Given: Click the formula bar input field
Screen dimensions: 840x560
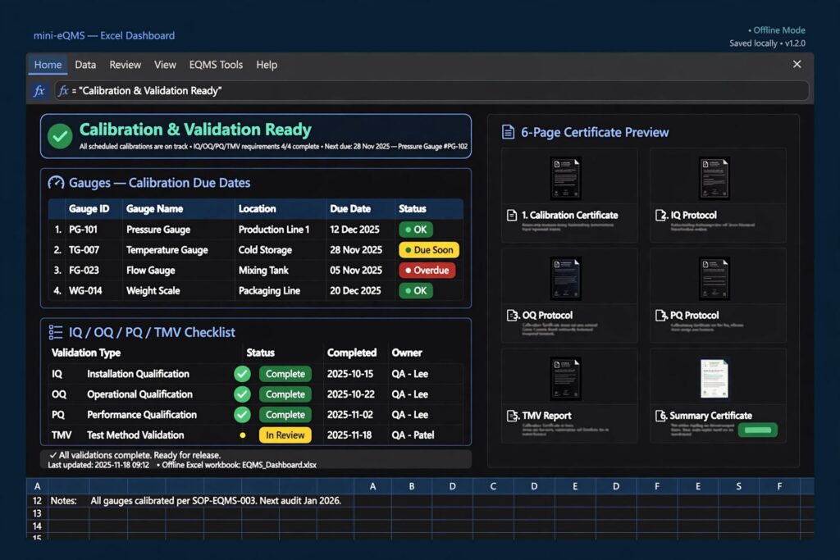Looking at the screenshot, I should (431, 90).
